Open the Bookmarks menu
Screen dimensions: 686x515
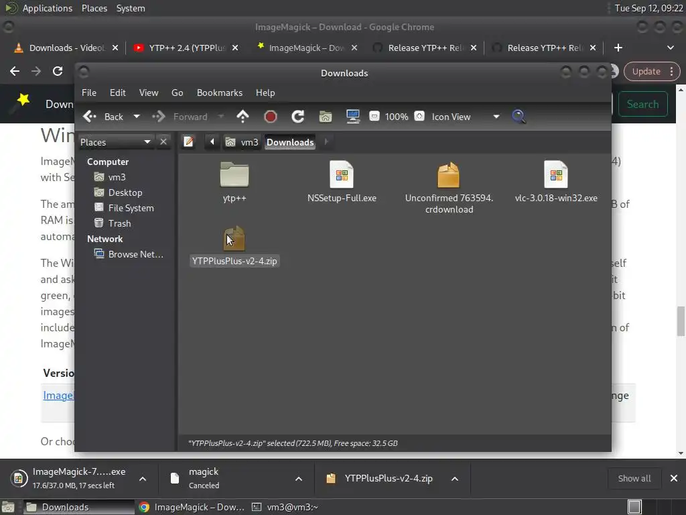tap(220, 93)
